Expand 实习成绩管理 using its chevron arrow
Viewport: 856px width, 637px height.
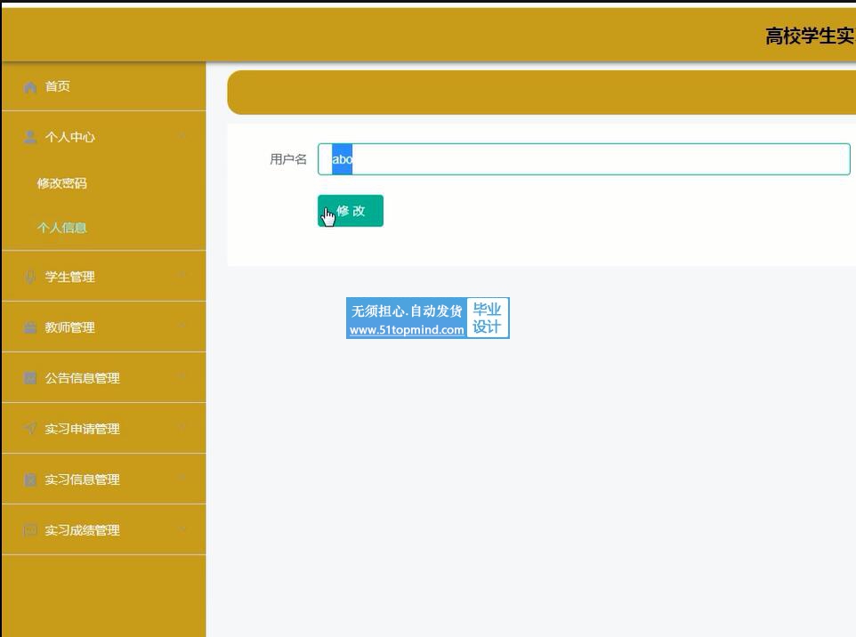tap(182, 530)
